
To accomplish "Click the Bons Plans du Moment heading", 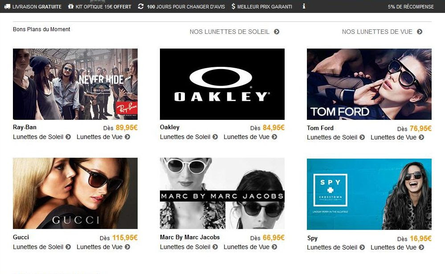I will click(x=41, y=29).
